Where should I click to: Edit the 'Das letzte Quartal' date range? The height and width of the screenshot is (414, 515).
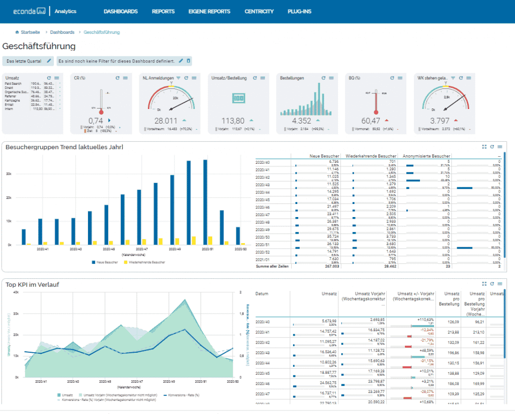pos(49,61)
